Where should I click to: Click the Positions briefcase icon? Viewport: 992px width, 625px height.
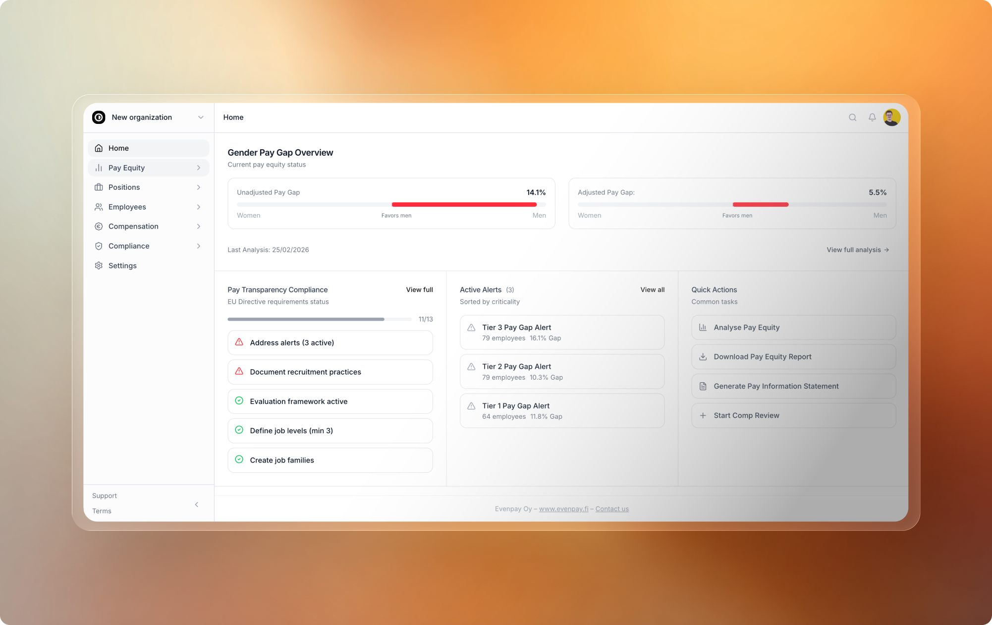[99, 187]
